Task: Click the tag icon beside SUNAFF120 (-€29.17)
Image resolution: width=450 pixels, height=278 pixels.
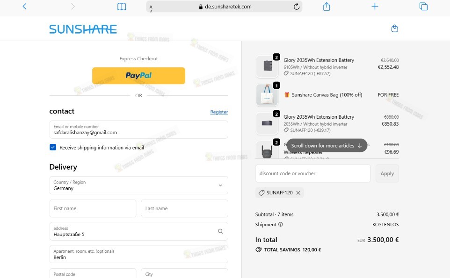Action: [286, 130]
